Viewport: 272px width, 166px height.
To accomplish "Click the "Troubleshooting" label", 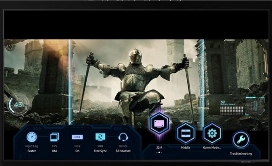I will pyautogui.click(x=241, y=154).
